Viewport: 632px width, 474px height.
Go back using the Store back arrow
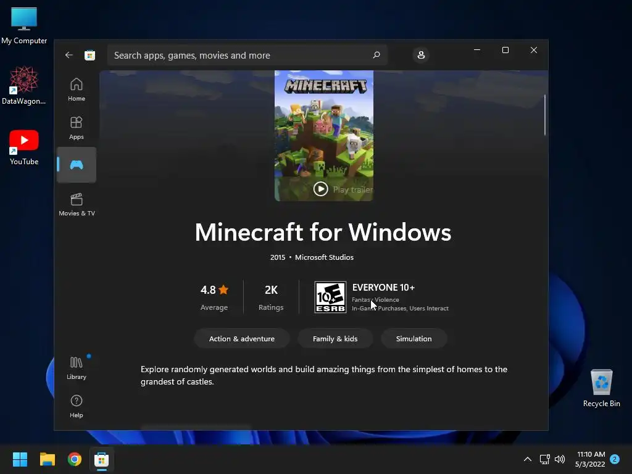(69, 55)
